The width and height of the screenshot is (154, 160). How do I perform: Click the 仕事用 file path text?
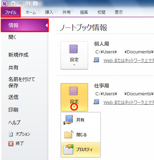tap(125, 94)
